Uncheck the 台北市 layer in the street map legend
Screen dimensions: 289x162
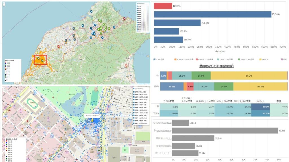[x=134, y=97]
